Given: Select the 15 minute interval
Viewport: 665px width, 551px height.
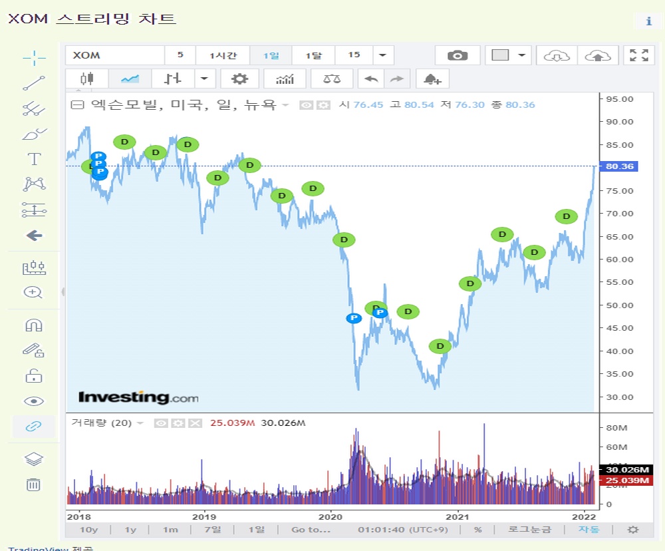Looking at the screenshot, I should (x=354, y=55).
